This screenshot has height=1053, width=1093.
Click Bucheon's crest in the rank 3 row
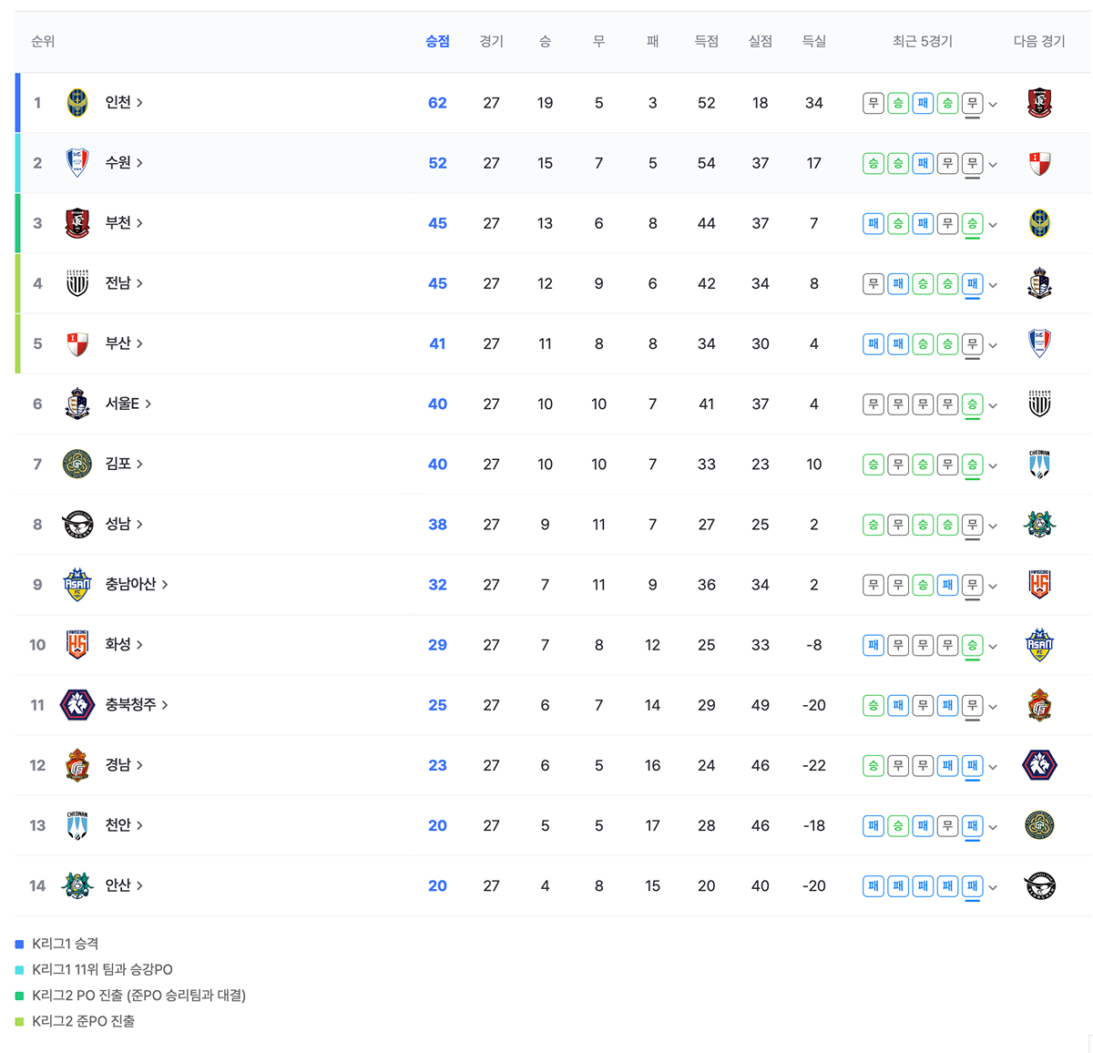point(77,223)
